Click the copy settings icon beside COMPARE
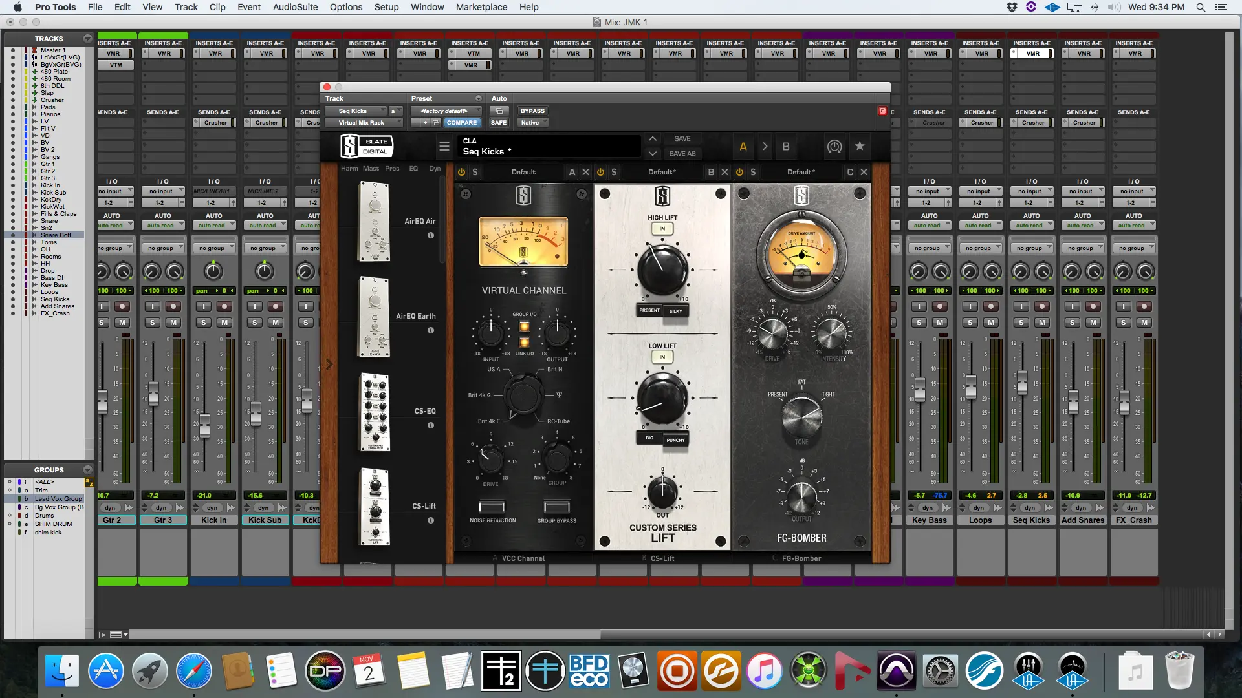 (436, 123)
